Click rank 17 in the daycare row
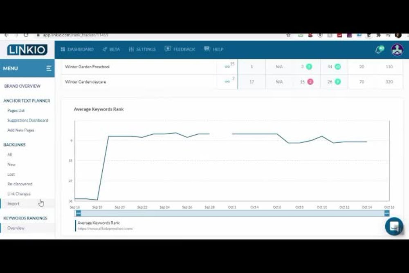The width and height of the screenshot is (409, 273). pos(252,82)
